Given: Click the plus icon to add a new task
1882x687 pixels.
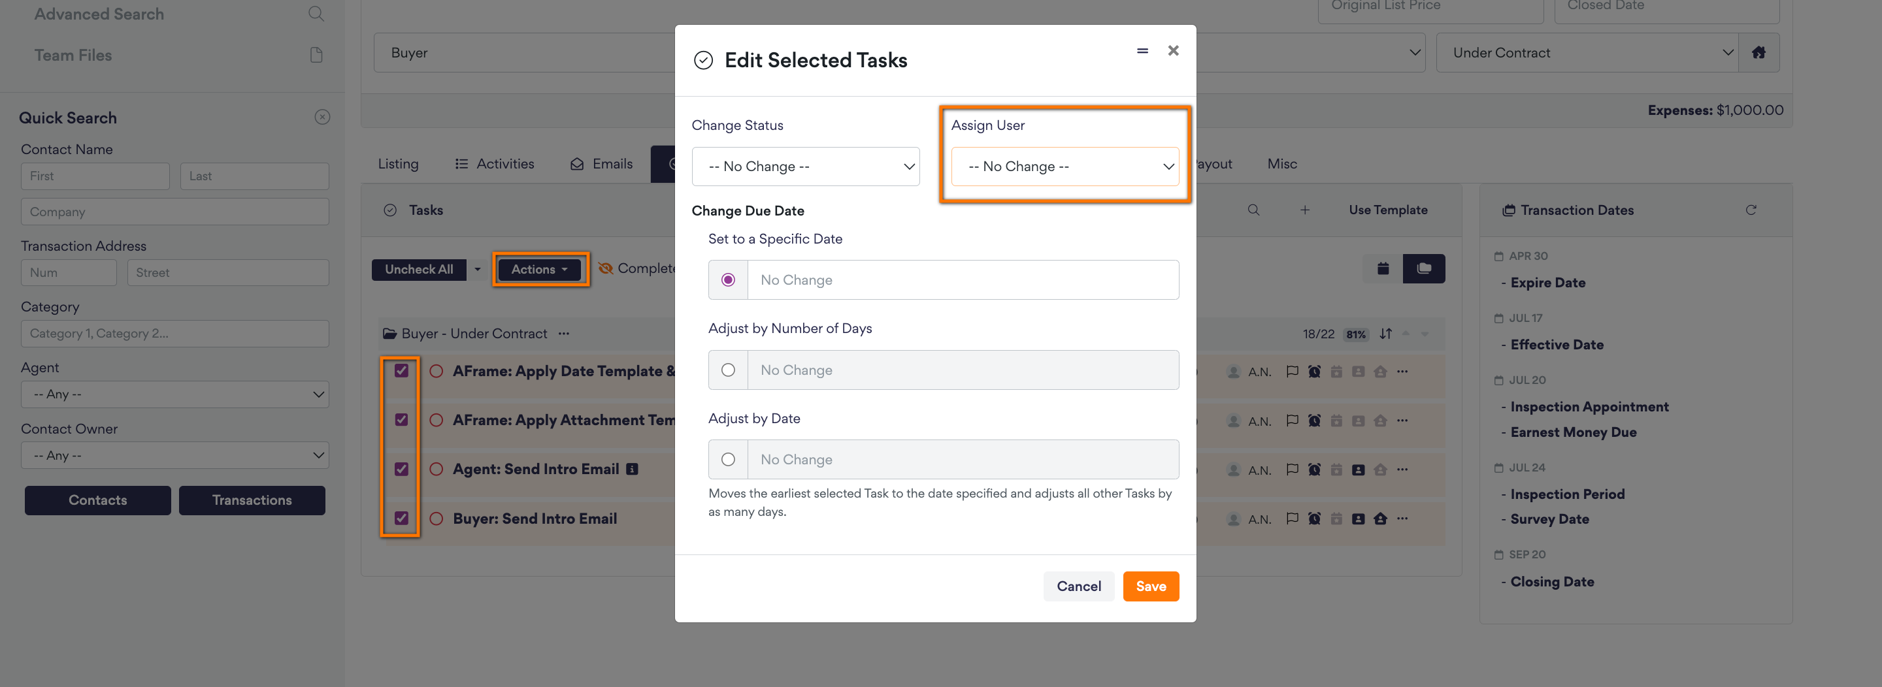Looking at the screenshot, I should pos(1305,210).
